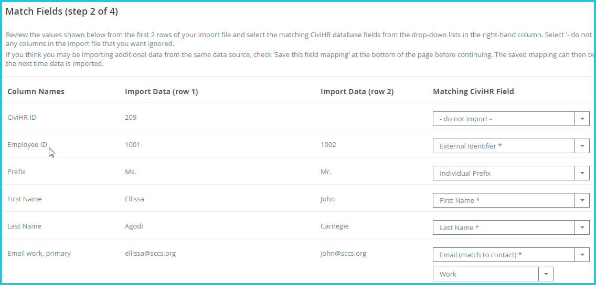The height and width of the screenshot is (285, 596).
Task: Click arrow beside Individual Prefix field
Action: (582, 173)
